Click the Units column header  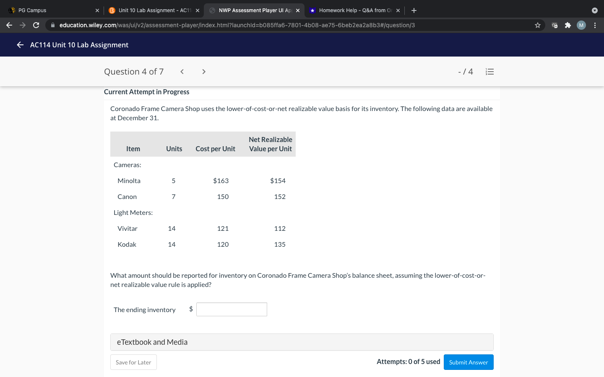pos(174,149)
